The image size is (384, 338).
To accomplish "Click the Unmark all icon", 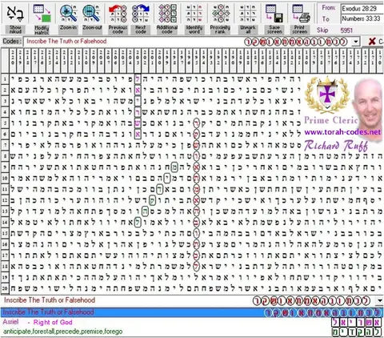I will [247, 13].
